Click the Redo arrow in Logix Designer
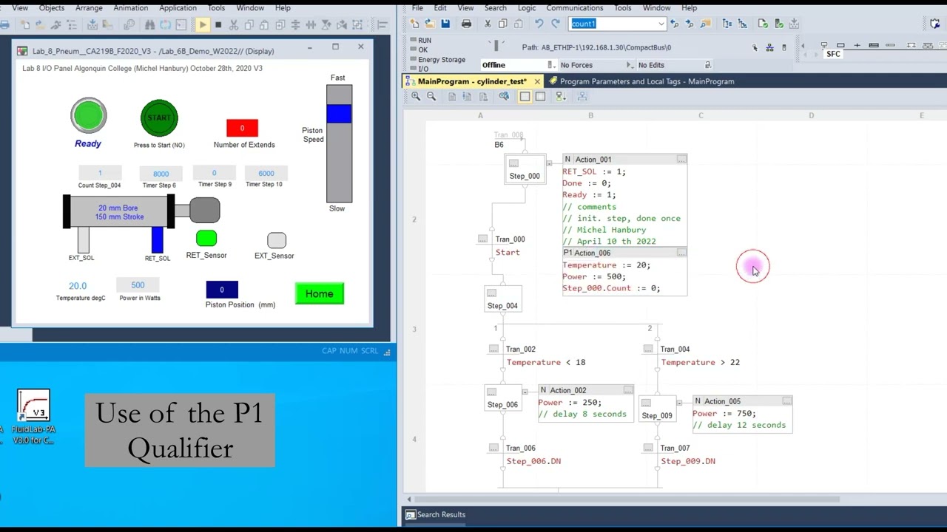The height and width of the screenshot is (532, 947). [555, 24]
